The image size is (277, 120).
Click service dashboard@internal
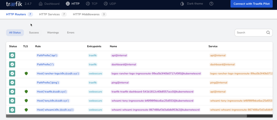222,64
